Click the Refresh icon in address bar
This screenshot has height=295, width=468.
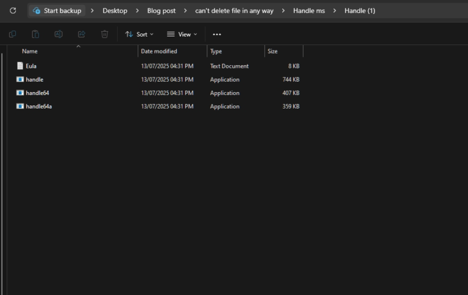point(13,11)
